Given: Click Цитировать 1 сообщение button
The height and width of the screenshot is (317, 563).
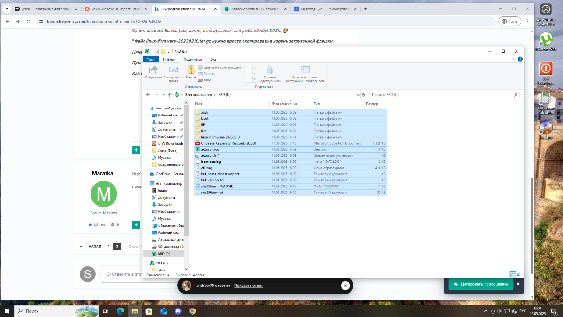Looking at the screenshot, I should point(478,284).
